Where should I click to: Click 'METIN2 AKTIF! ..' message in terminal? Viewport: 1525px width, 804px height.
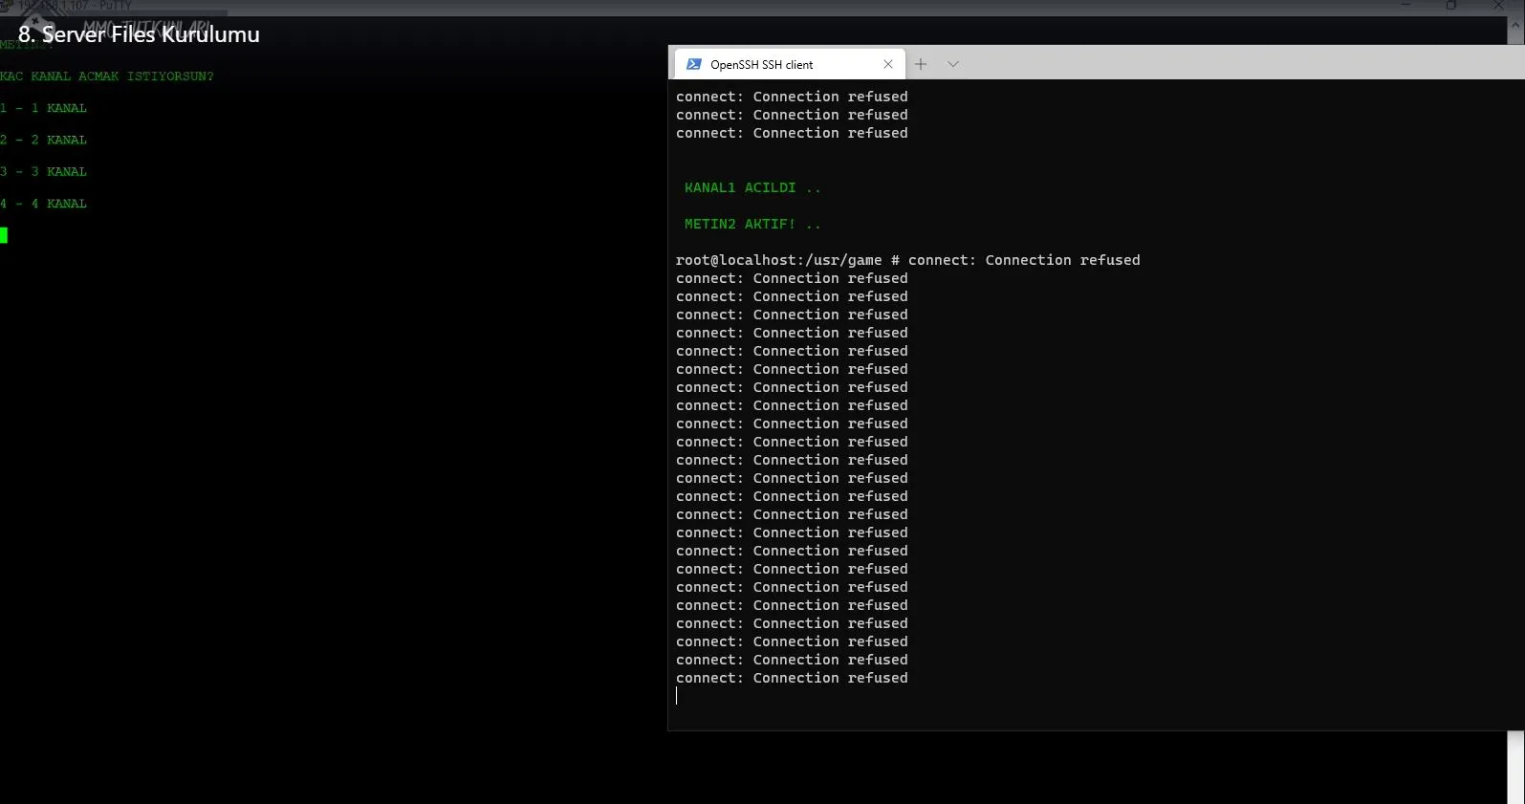752,224
